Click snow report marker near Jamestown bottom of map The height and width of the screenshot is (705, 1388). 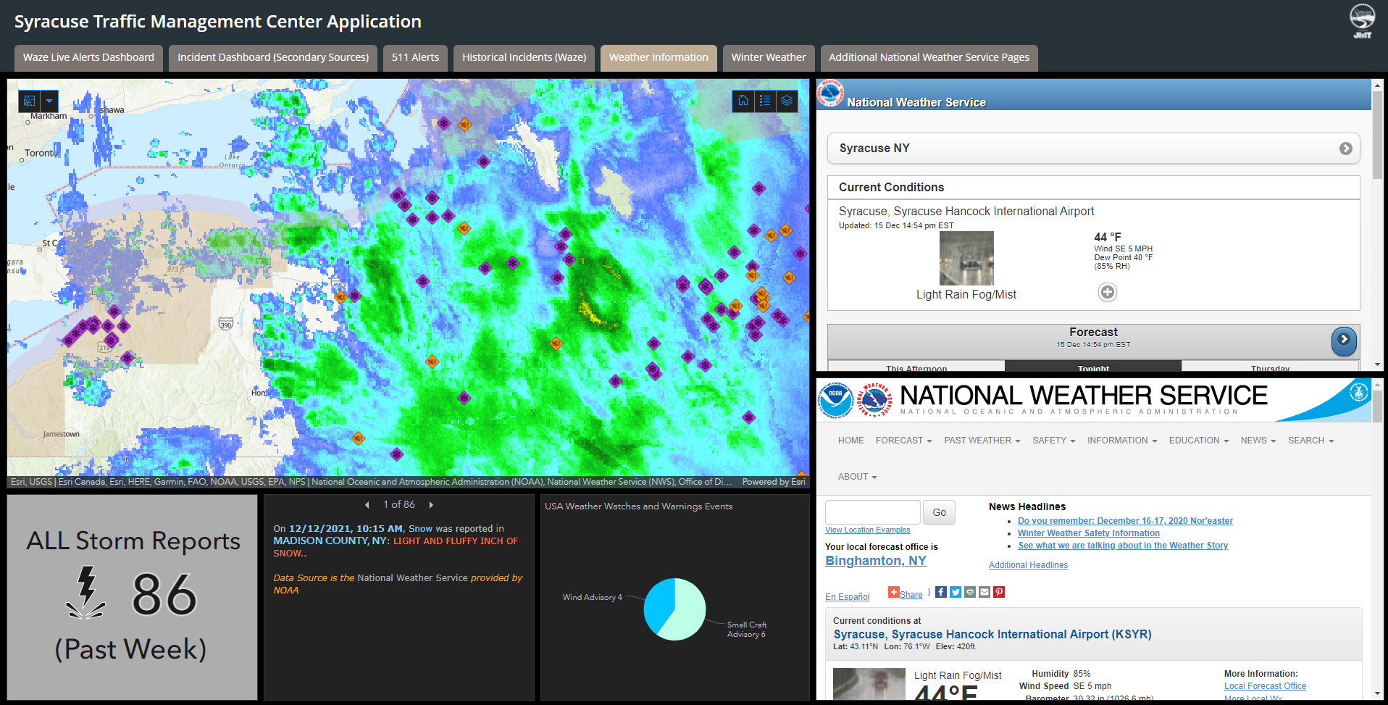[396, 454]
